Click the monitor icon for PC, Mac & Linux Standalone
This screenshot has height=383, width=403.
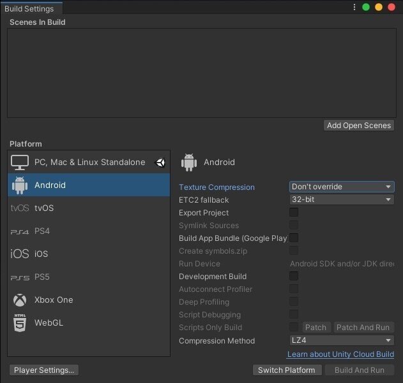(20, 162)
